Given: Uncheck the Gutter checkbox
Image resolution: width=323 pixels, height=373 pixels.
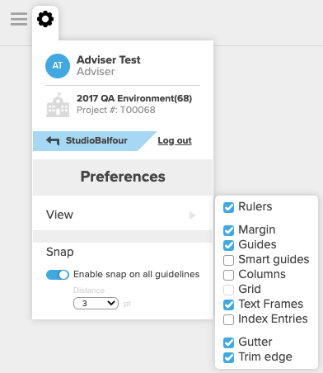Looking at the screenshot, I should (x=228, y=342).
